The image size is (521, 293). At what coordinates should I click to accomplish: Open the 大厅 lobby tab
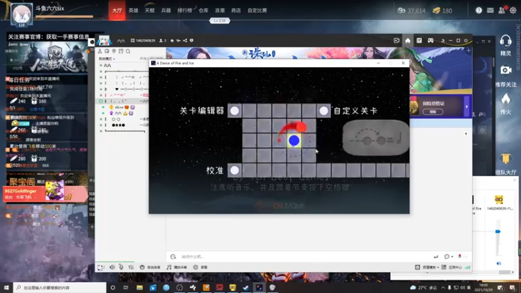pos(117,10)
